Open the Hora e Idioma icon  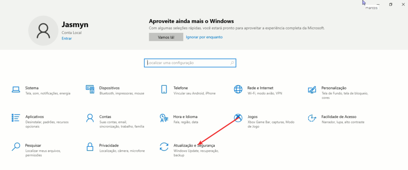tap(164, 118)
